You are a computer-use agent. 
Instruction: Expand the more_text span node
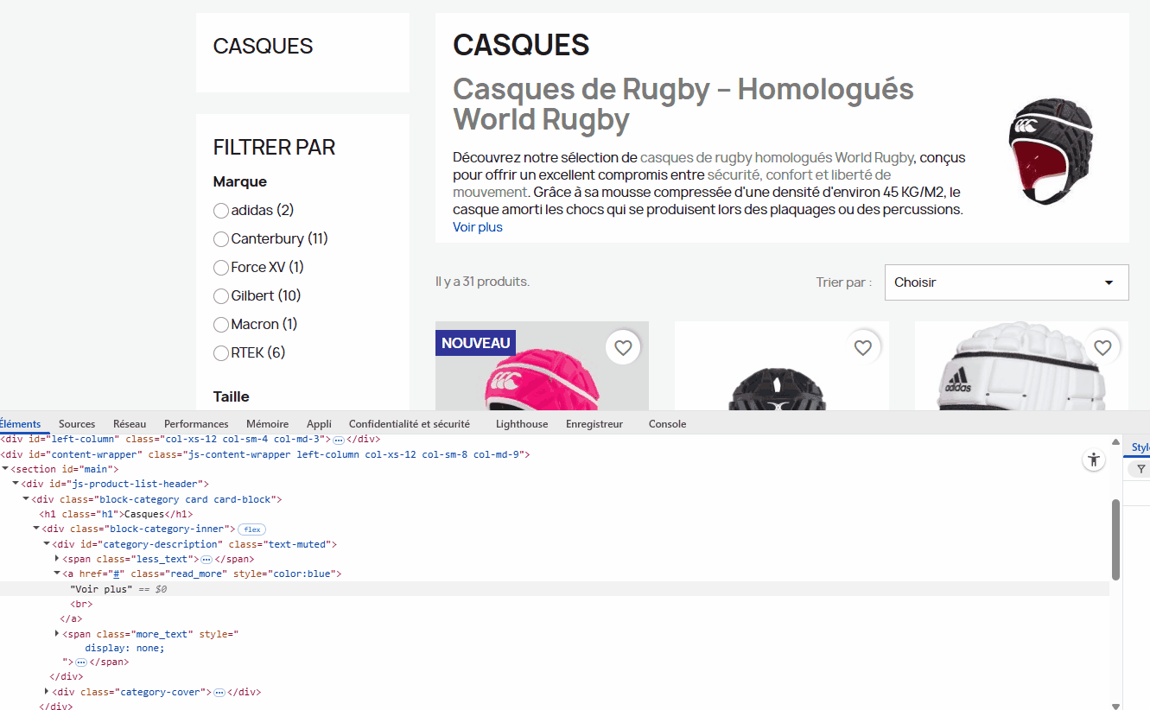57,634
